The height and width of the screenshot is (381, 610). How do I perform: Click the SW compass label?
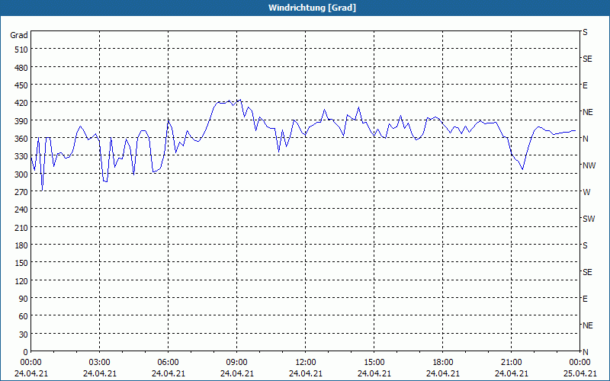(x=589, y=219)
